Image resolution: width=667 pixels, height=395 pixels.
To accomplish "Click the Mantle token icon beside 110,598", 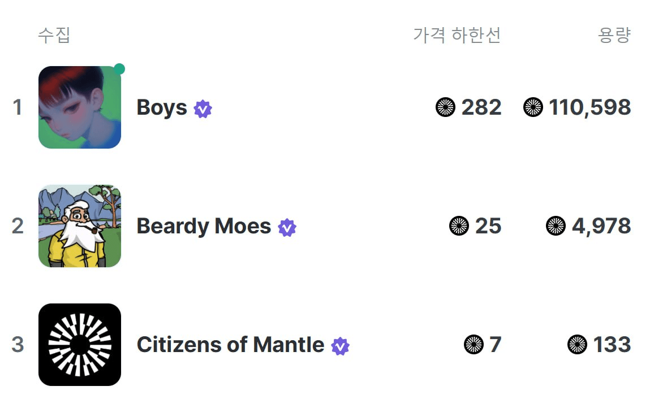I will [533, 107].
